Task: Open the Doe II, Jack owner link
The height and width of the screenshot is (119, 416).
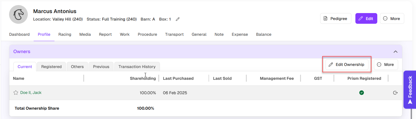Action: tap(31, 93)
